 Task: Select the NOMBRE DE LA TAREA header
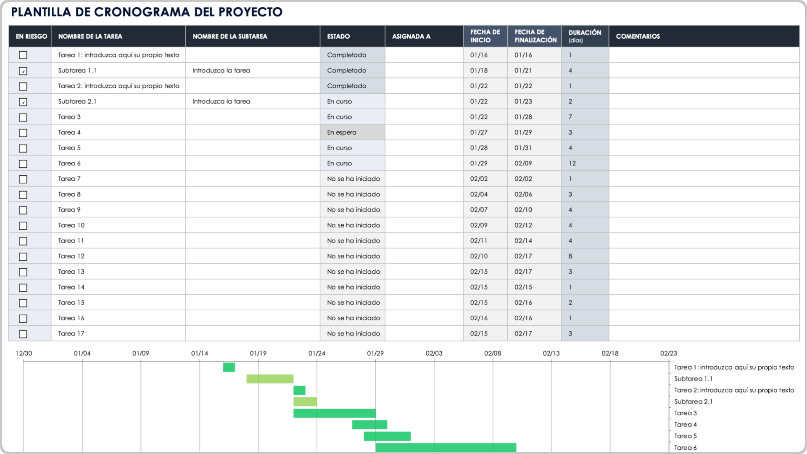pos(119,36)
